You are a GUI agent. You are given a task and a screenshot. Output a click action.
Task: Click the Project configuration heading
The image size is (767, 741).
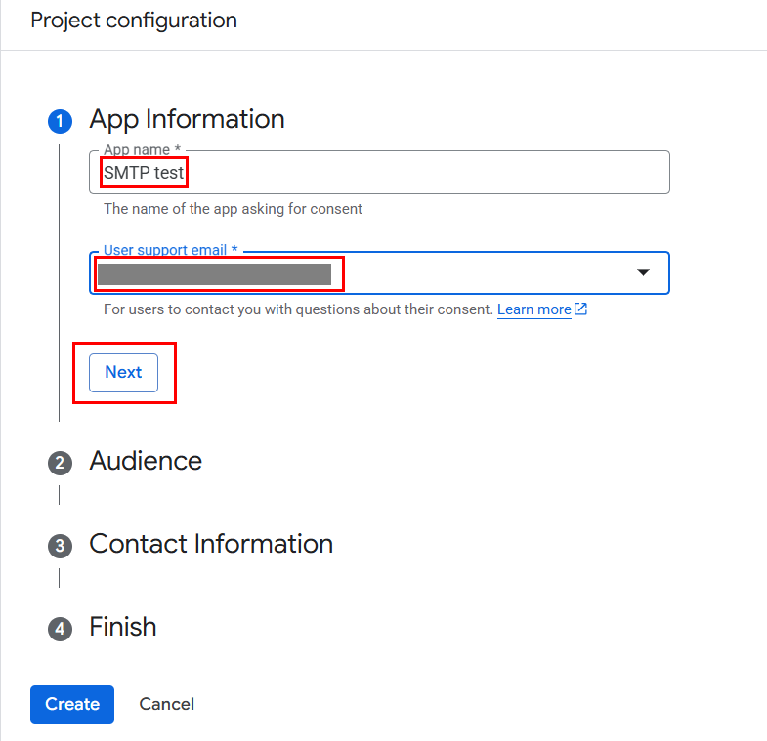134,21
